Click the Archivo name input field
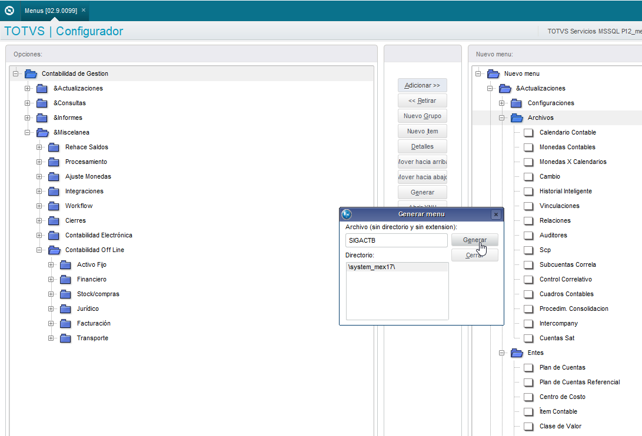 397,240
